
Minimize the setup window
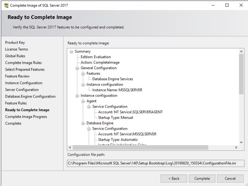click(213, 5)
